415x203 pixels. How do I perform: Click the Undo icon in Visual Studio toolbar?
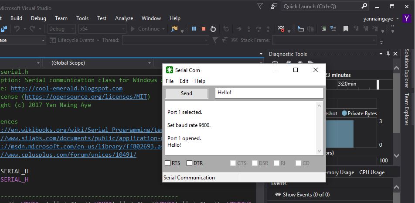pos(17,29)
